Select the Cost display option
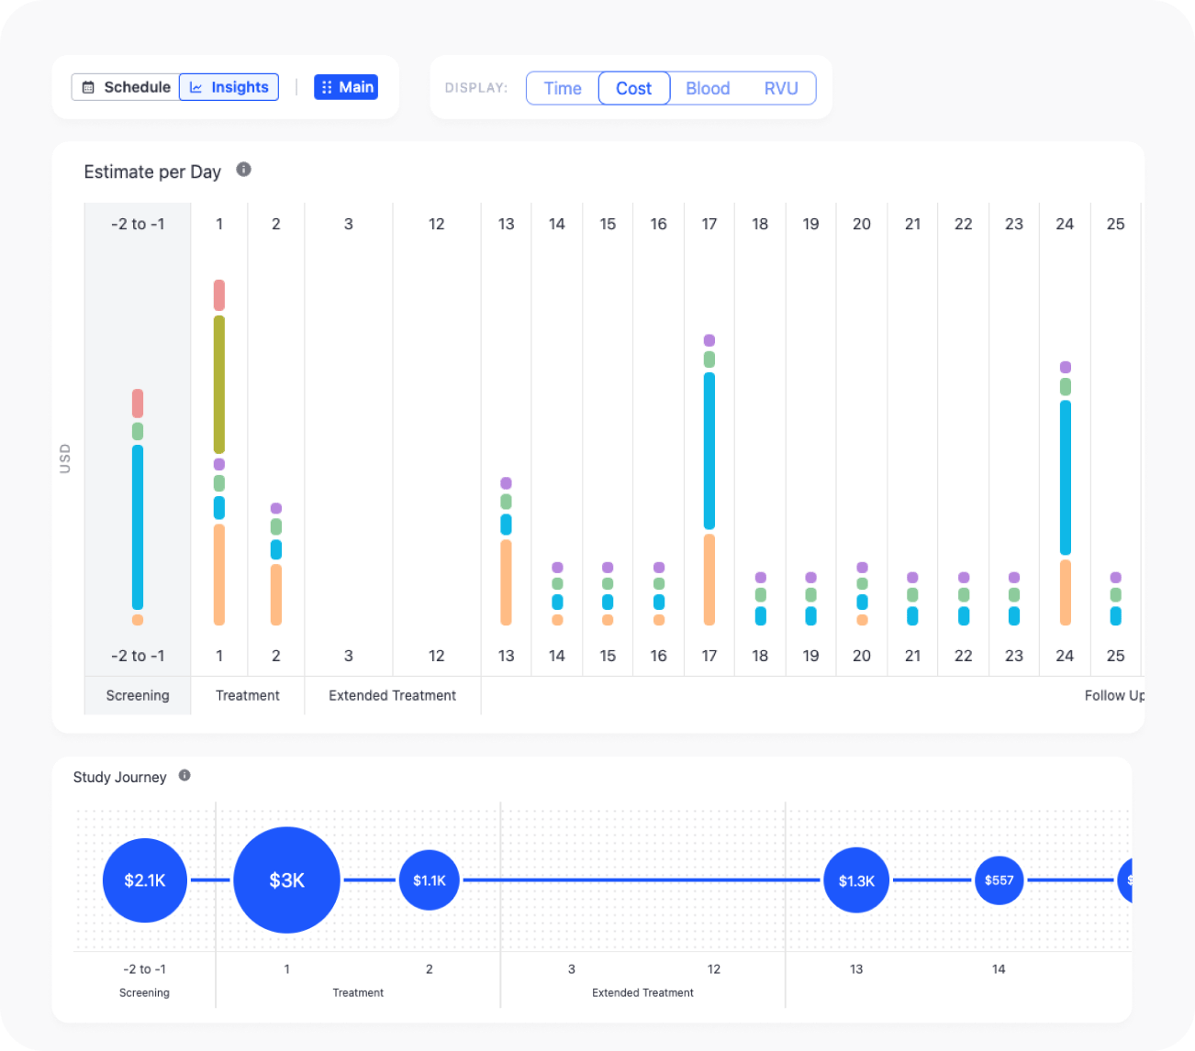 pyautogui.click(x=634, y=89)
